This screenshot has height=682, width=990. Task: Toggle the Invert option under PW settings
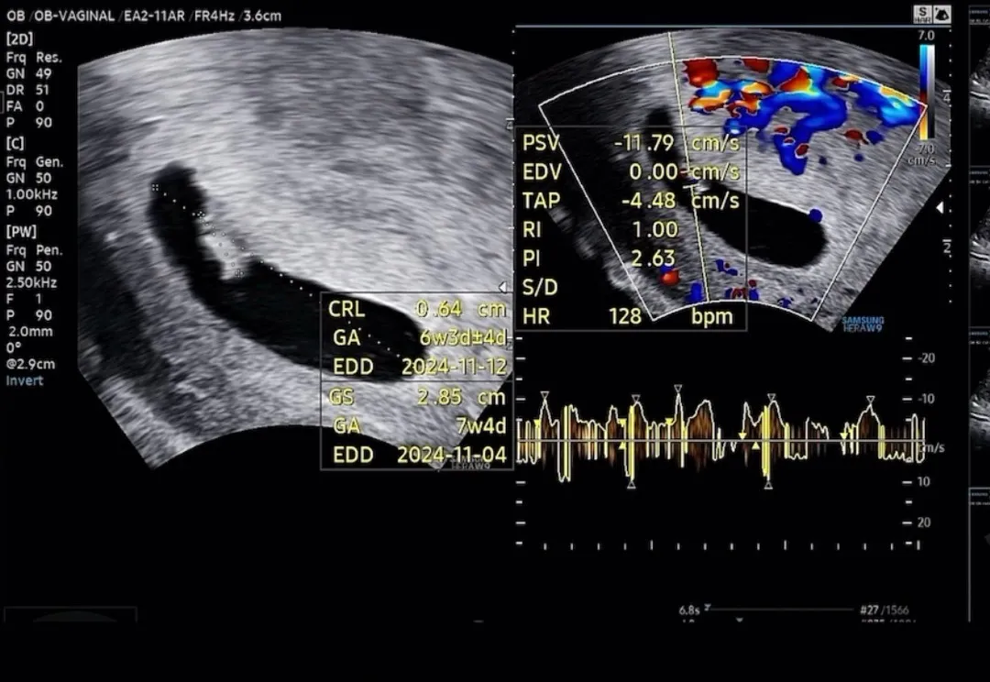click(25, 380)
